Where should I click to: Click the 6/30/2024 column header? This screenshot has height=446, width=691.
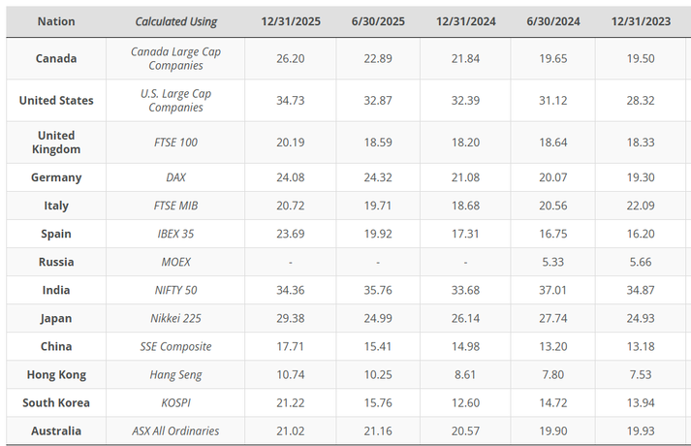[x=560, y=21]
